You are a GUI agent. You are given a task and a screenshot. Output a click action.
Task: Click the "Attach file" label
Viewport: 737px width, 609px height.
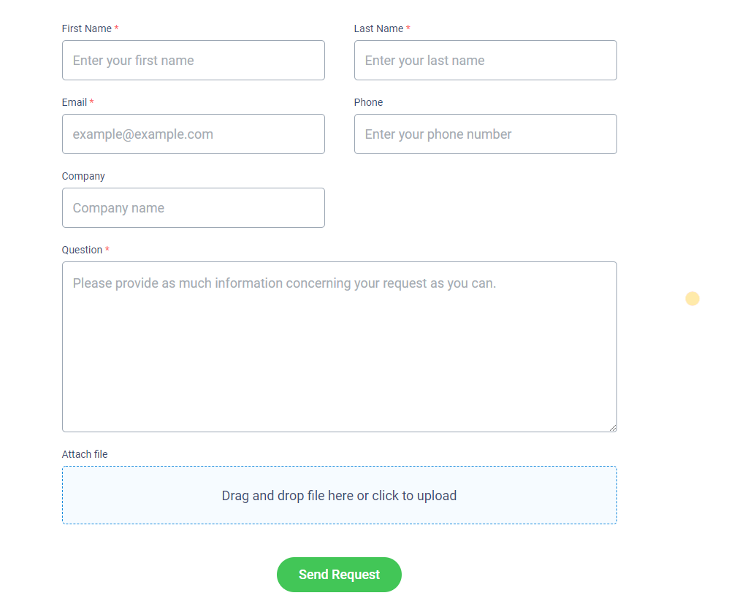pos(85,454)
